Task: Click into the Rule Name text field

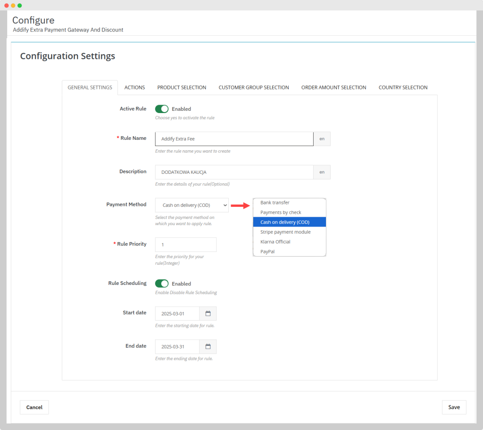Action: [x=234, y=139]
